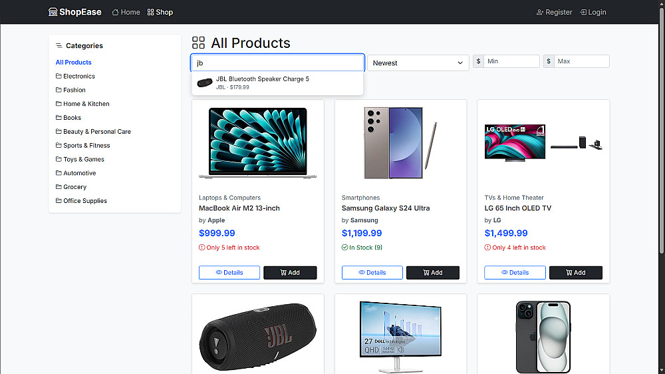This screenshot has height=374, width=665.
Task: Go to the Shop navigation item
Action: 160,12
